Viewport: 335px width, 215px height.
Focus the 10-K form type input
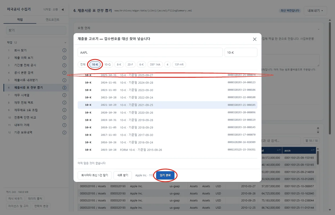pos(241,52)
